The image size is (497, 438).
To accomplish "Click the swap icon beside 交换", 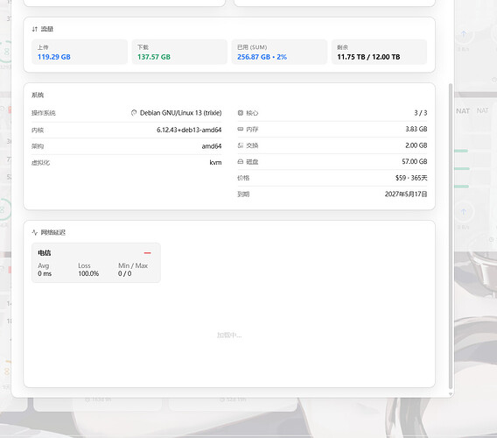I will [x=241, y=145].
